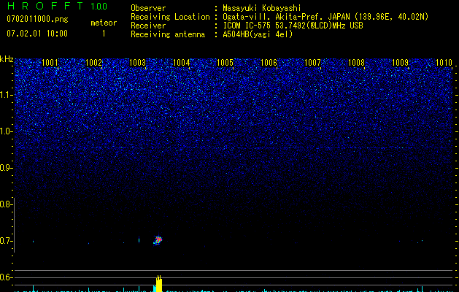Select the 1007 time marker
Image resolution: width=459 pixels, height=292 pixels.
[312, 63]
